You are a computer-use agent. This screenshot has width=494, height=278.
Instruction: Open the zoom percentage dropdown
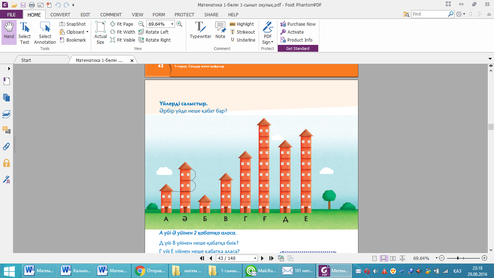point(172,24)
